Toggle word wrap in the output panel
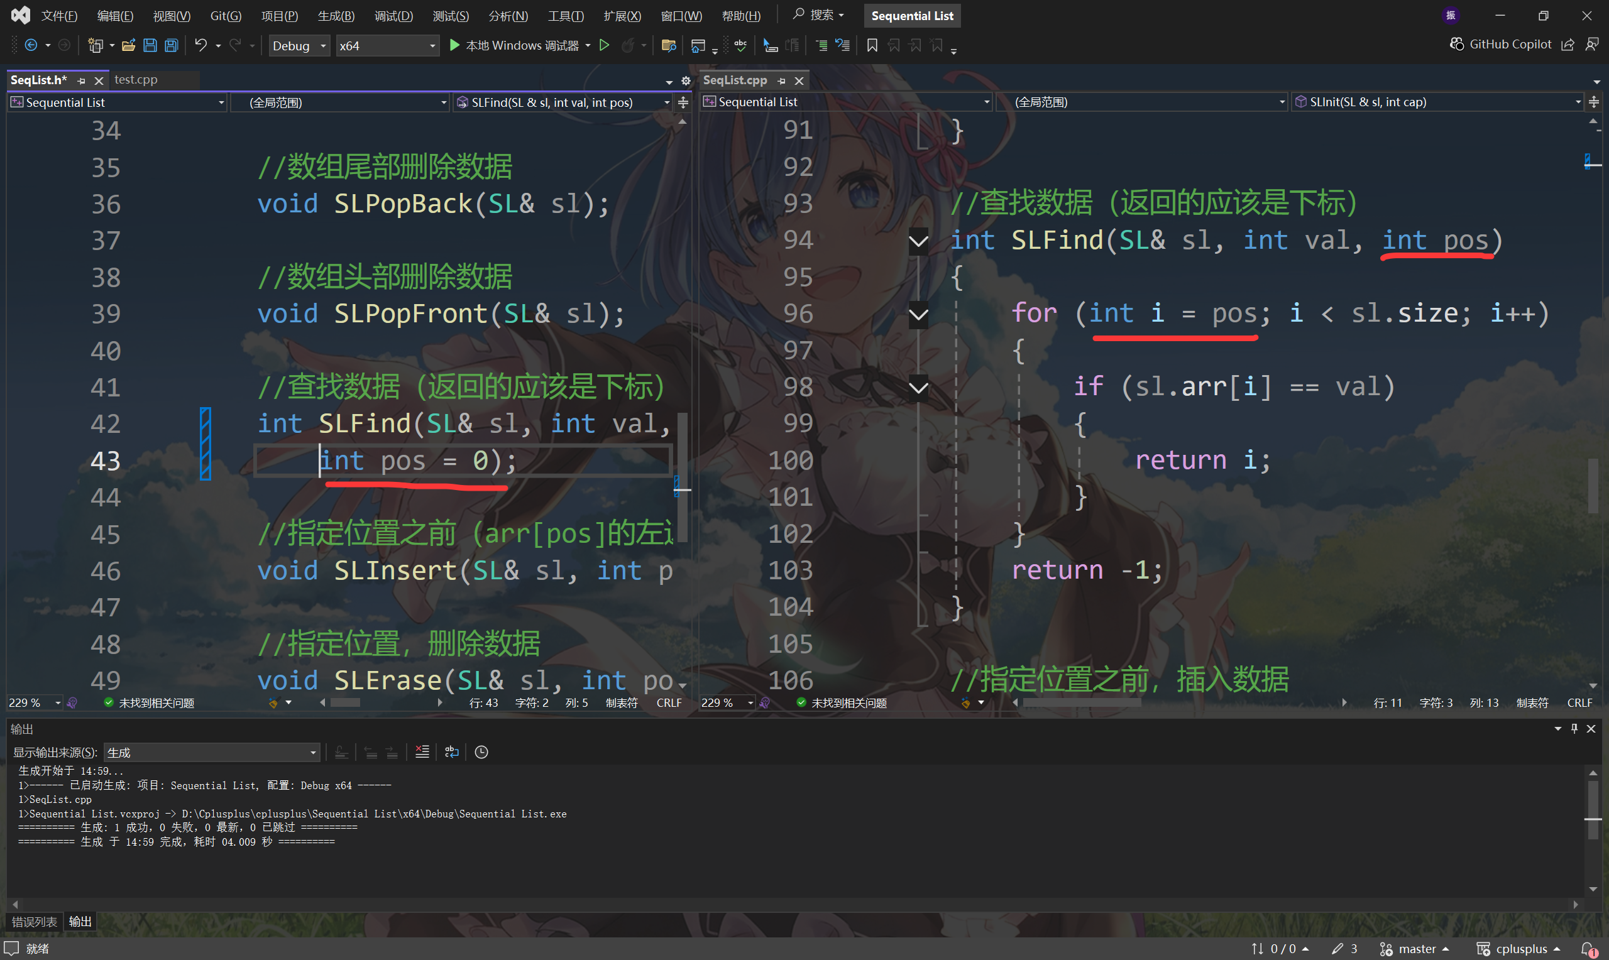 tap(451, 751)
